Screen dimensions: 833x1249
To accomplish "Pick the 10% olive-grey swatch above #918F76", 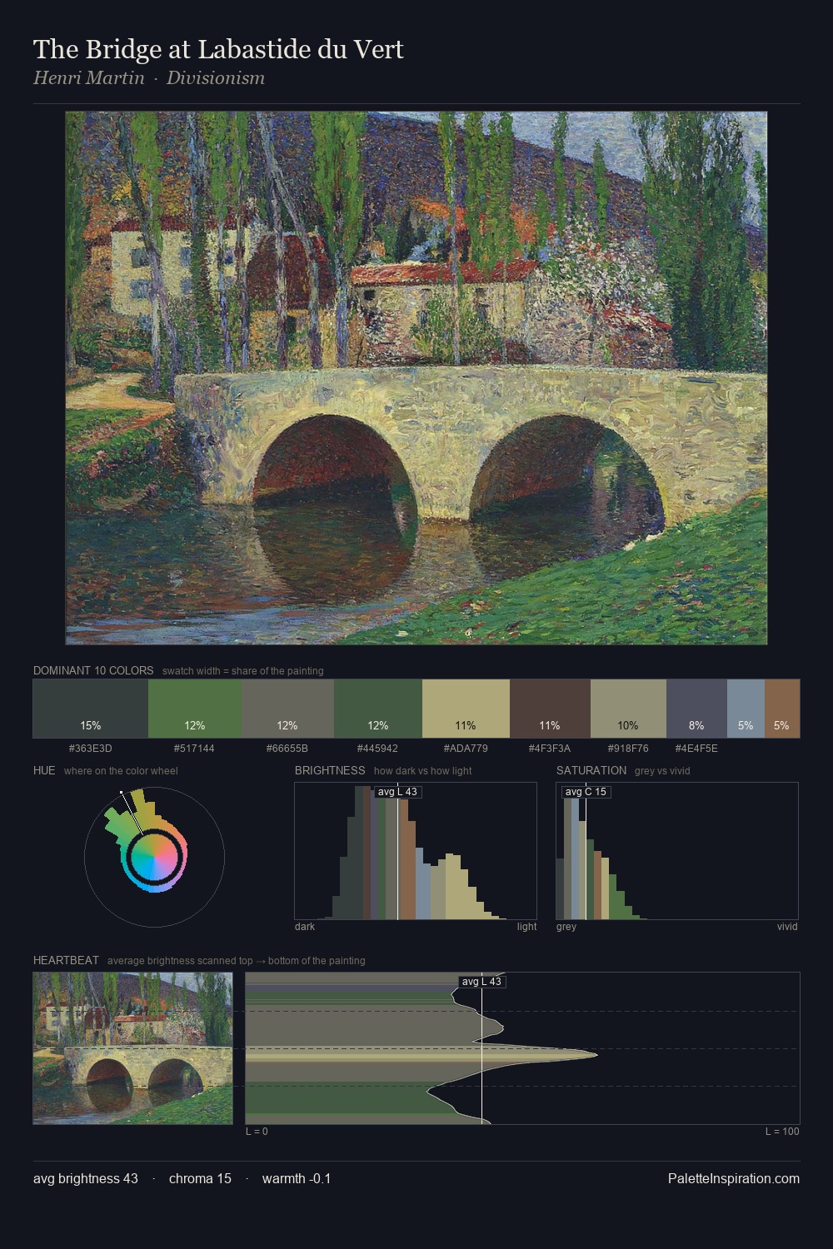I will tap(628, 709).
